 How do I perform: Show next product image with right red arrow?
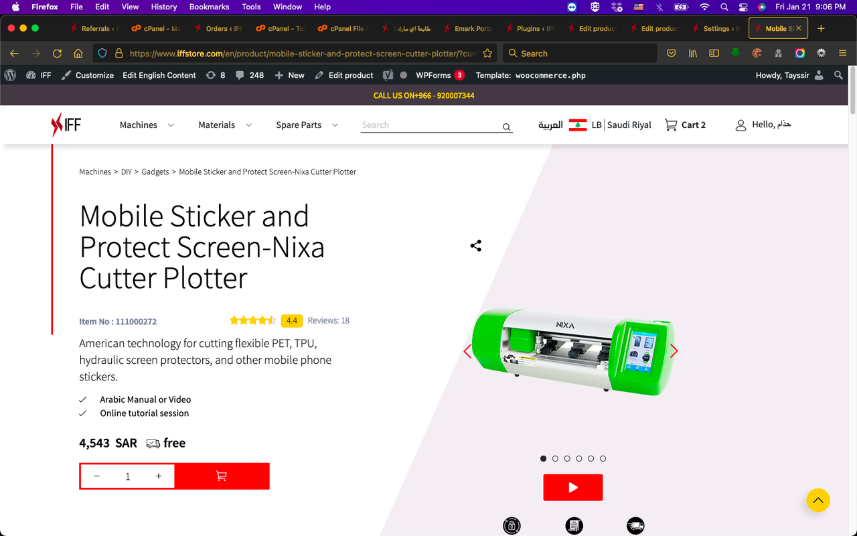click(674, 351)
